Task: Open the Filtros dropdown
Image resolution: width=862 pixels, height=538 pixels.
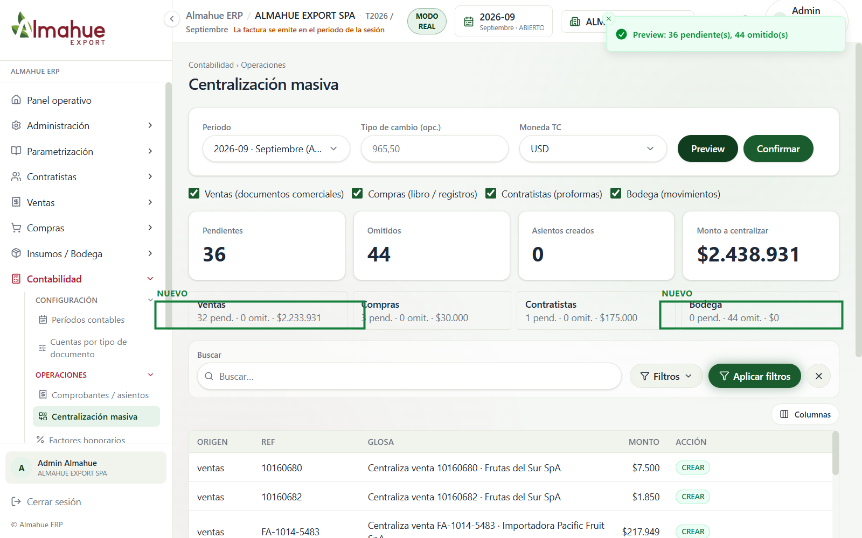Action: pos(666,376)
